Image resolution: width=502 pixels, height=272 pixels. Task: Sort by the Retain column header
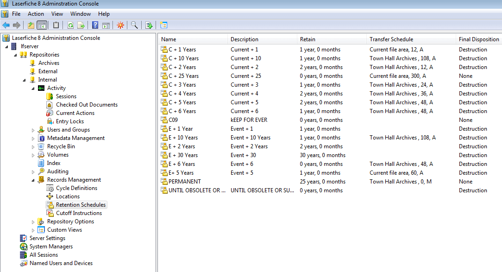point(332,39)
